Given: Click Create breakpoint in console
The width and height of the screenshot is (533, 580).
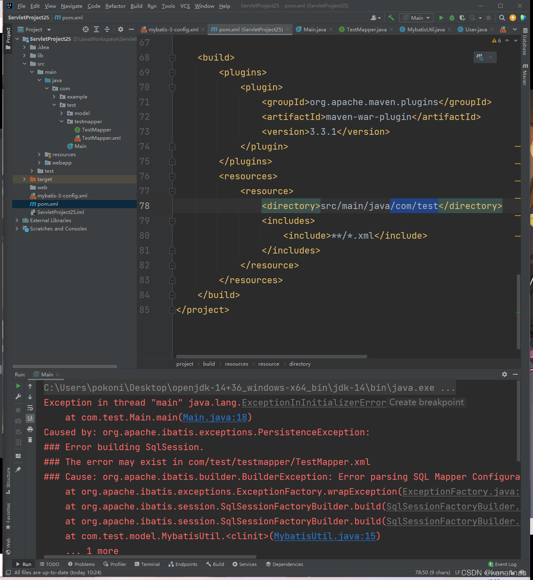Looking at the screenshot, I should [426, 402].
